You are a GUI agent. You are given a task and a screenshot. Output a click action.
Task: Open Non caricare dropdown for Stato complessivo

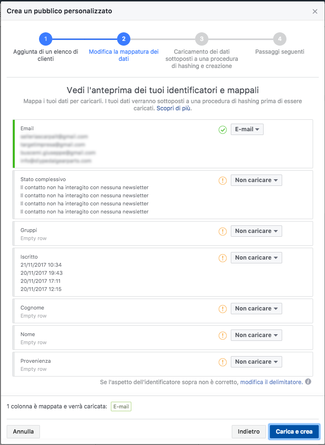click(x=256, y=180)
